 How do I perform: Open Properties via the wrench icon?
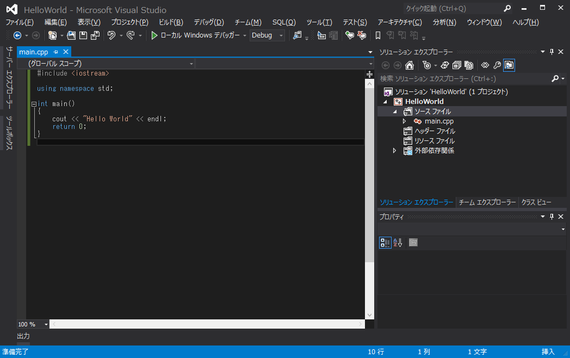coord(497,65)
